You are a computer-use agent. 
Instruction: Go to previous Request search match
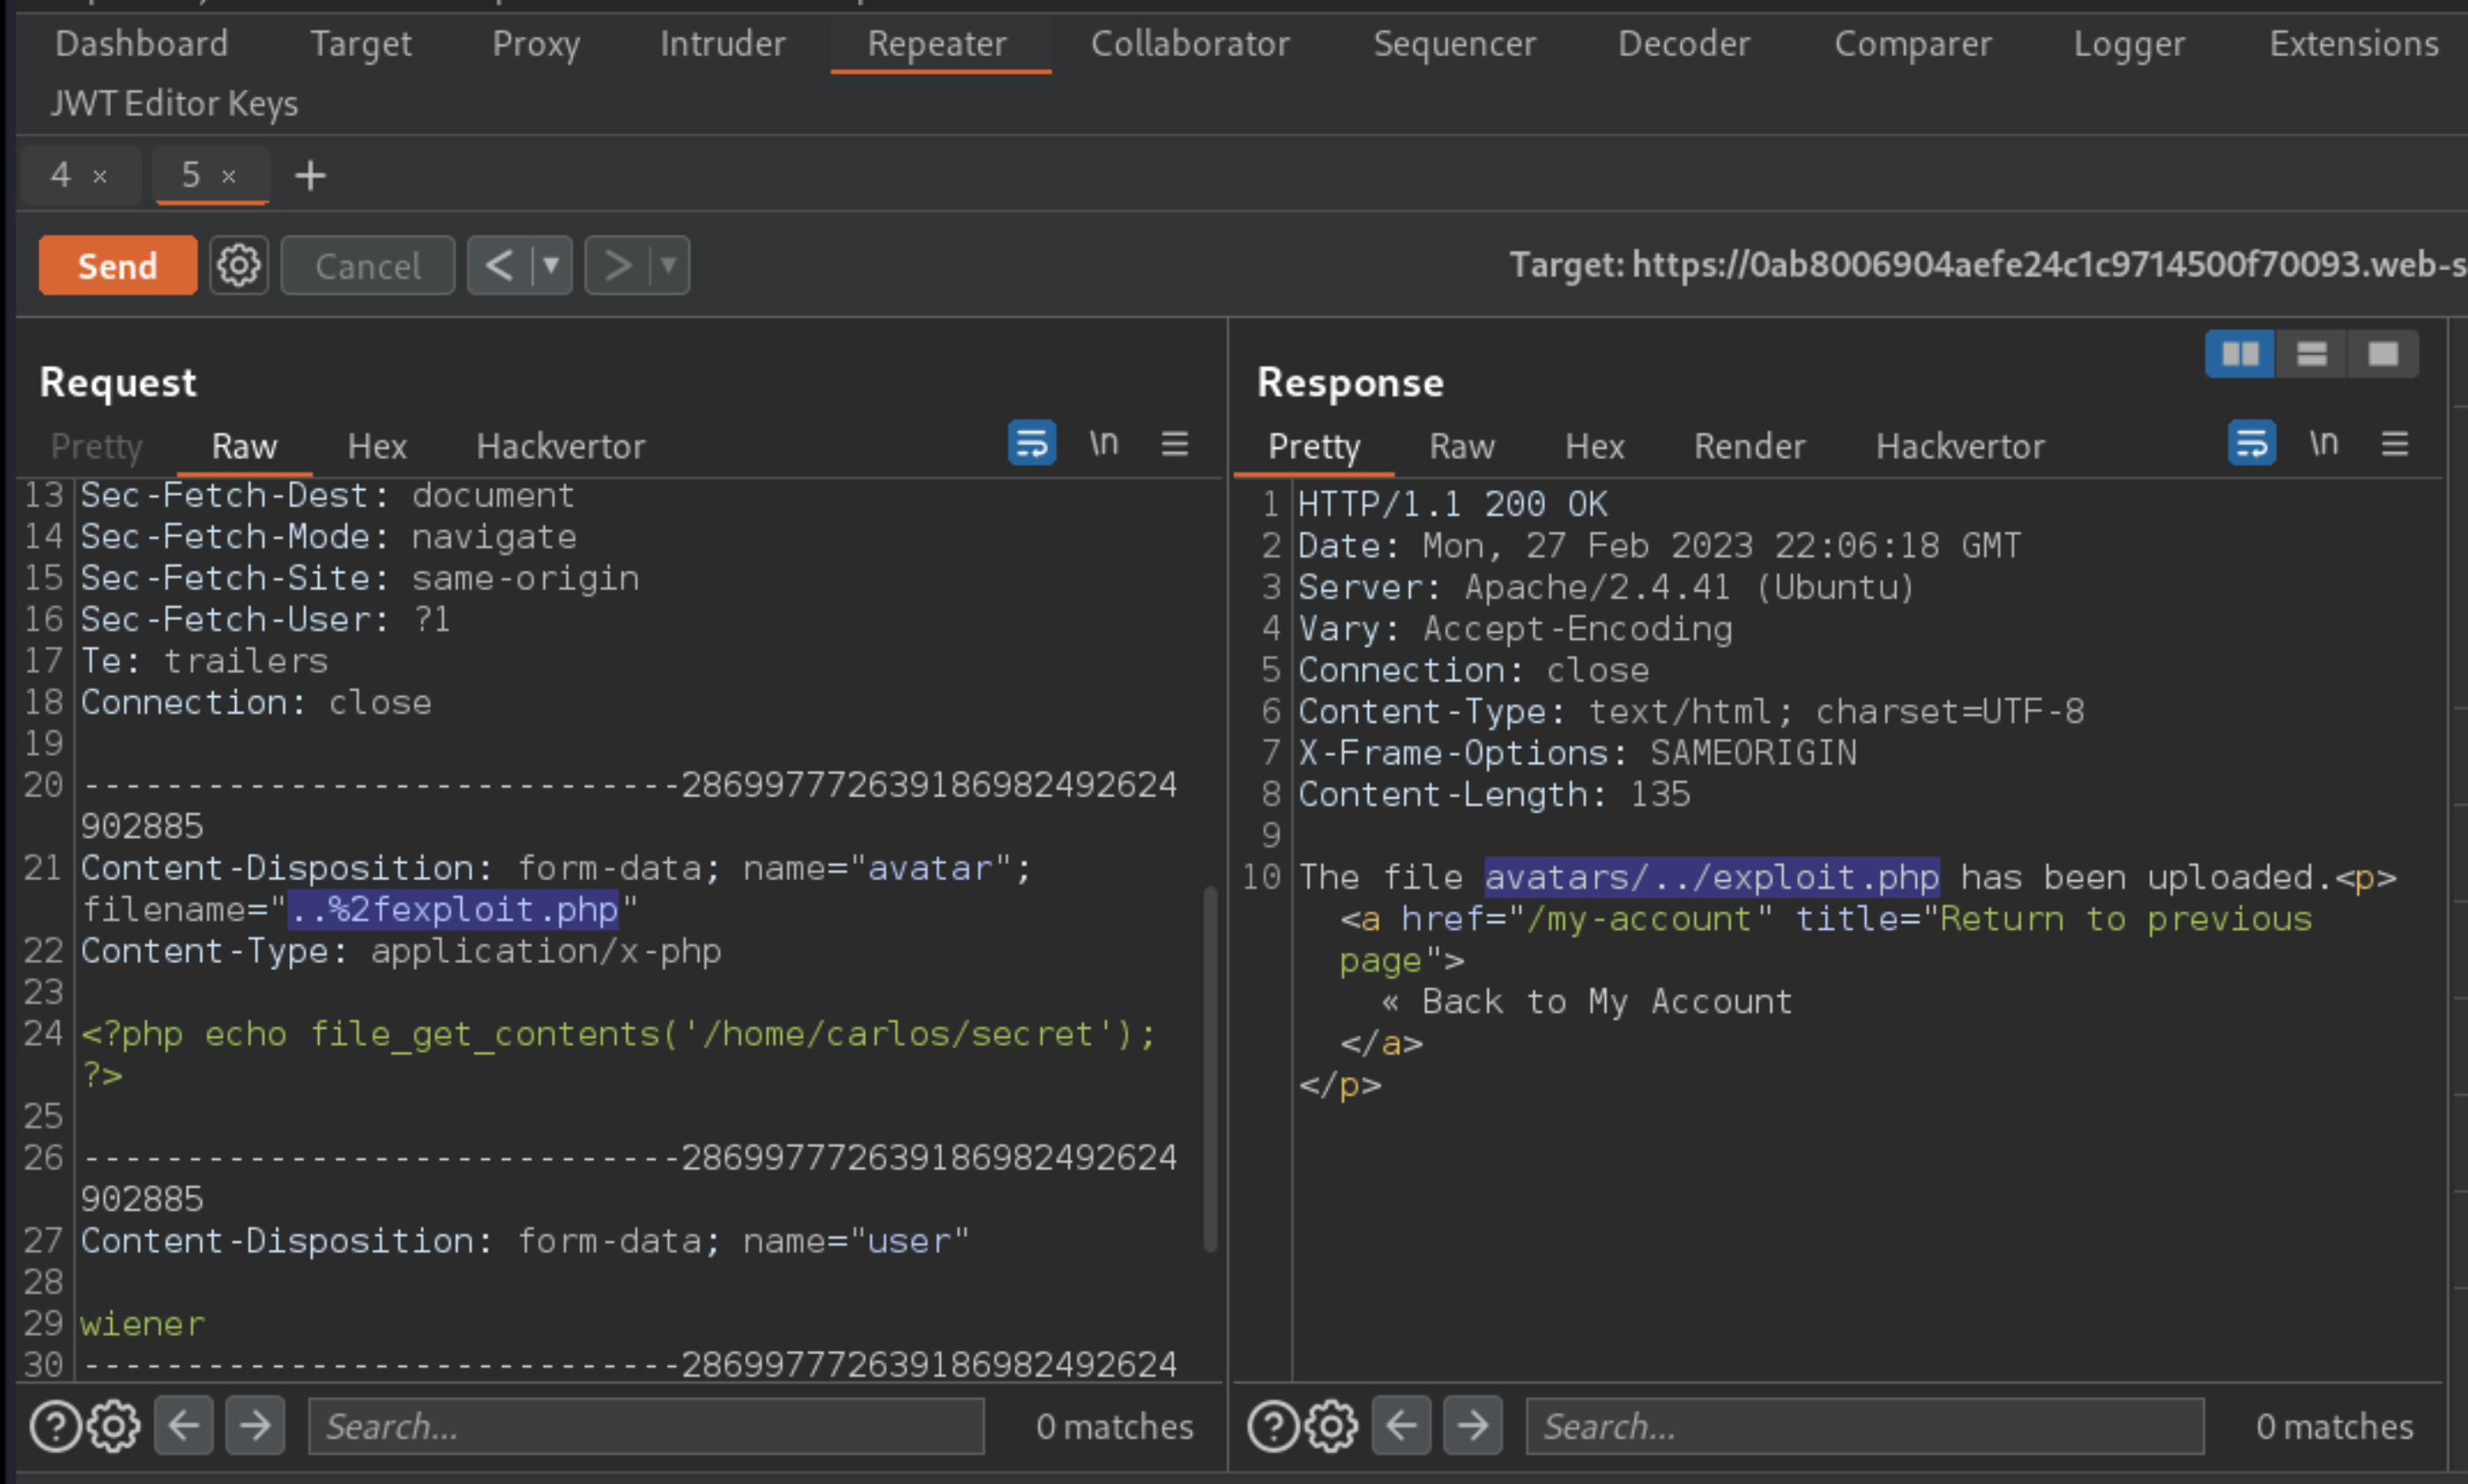click(184, 1426)
